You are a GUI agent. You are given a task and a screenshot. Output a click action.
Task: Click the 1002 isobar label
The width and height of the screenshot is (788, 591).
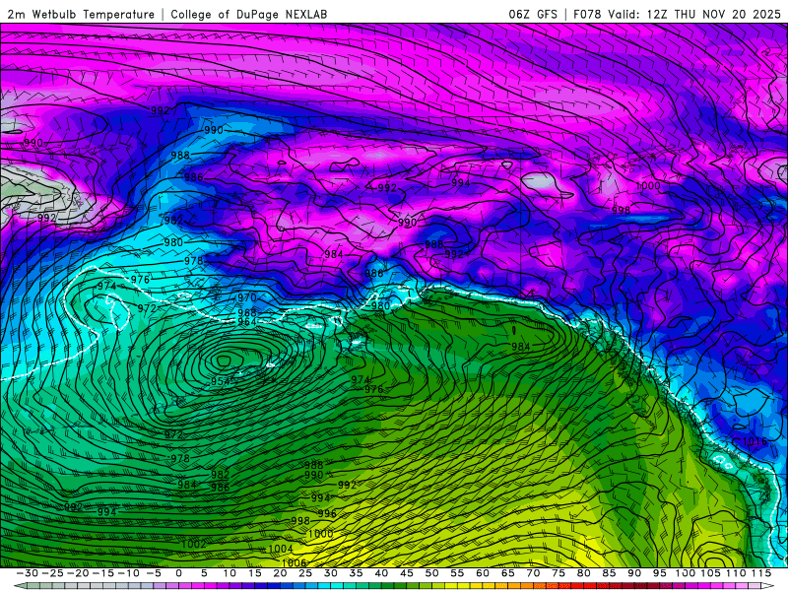pyautogui.click(x=193, y=544)
